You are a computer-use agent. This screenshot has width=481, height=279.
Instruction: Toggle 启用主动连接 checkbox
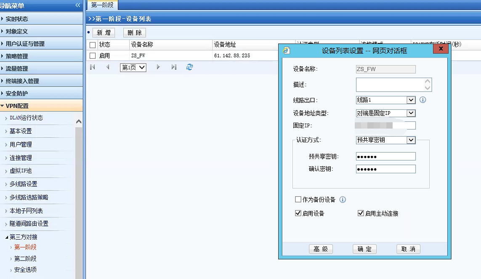(361, 213)
